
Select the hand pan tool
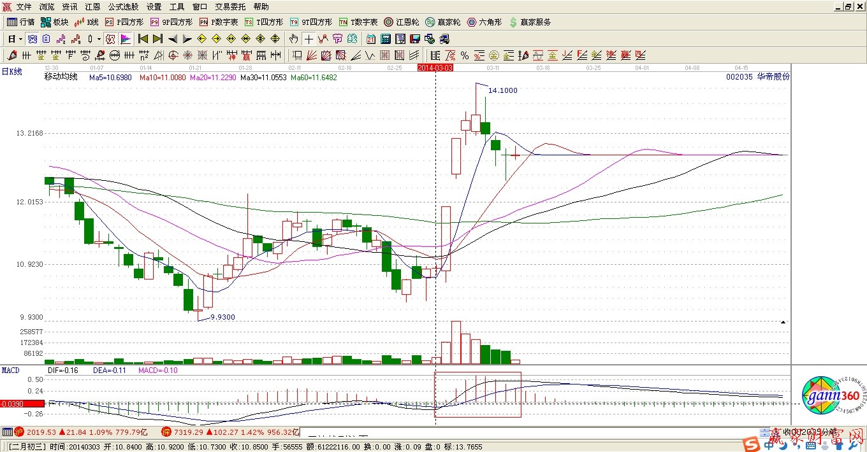[294, 39]
